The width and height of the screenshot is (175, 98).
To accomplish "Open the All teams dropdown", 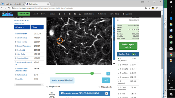I will click(x=22, y=27).
